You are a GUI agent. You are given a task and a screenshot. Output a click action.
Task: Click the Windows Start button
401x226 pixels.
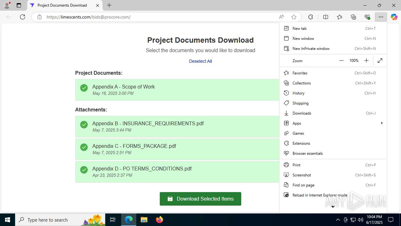coord(8,220)
